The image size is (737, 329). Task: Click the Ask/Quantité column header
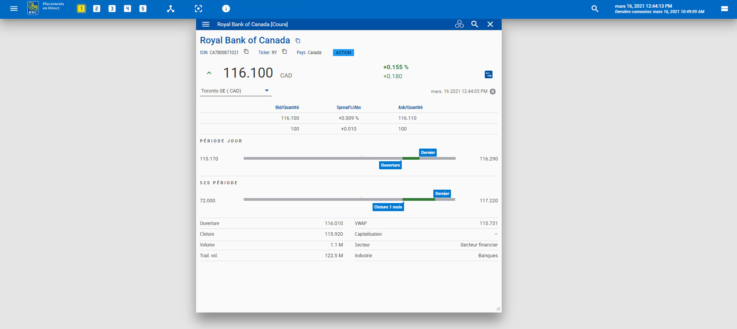(410, 107)
